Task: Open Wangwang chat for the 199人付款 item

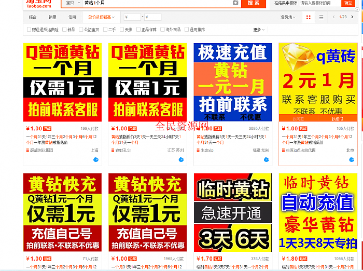Action: click(96, 159)
